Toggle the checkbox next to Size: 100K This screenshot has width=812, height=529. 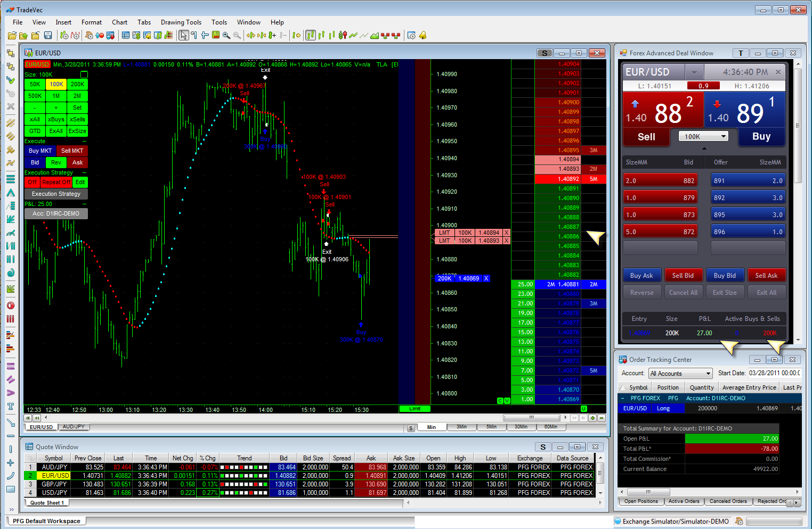point(84,75)
